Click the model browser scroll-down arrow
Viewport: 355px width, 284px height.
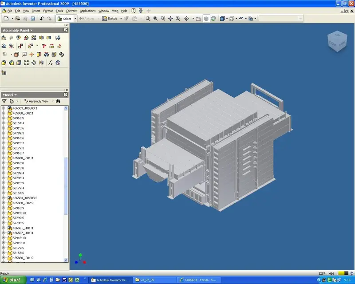tap(66, 260)
